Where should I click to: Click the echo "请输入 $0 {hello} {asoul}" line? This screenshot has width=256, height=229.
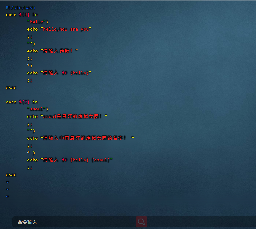(70, 160)
